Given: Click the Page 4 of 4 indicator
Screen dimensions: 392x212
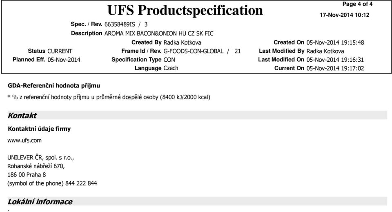Looking at the screenshot, I should pos(357,4).
